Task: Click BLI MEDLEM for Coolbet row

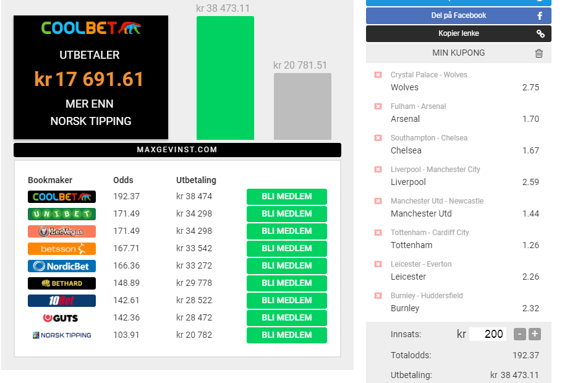Action: (x=287, y=197)
